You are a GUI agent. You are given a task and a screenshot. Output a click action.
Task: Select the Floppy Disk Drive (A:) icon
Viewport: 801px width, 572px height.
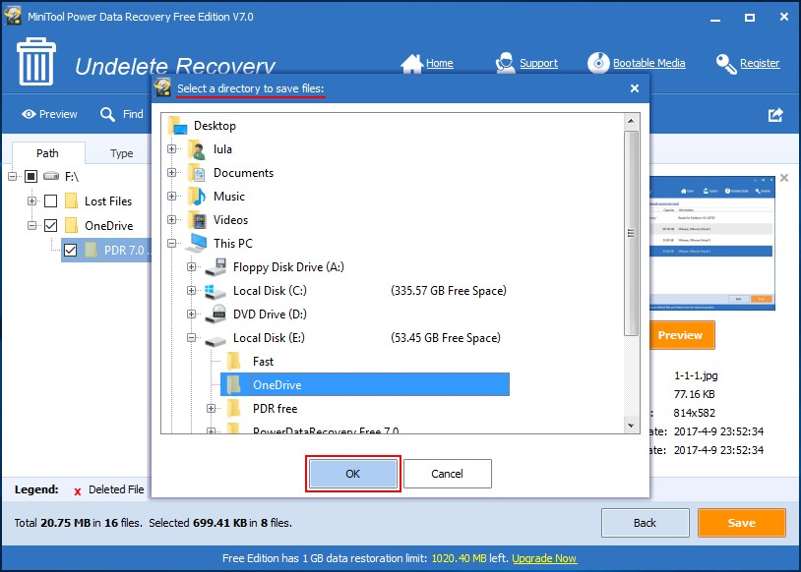coord(216,267)
